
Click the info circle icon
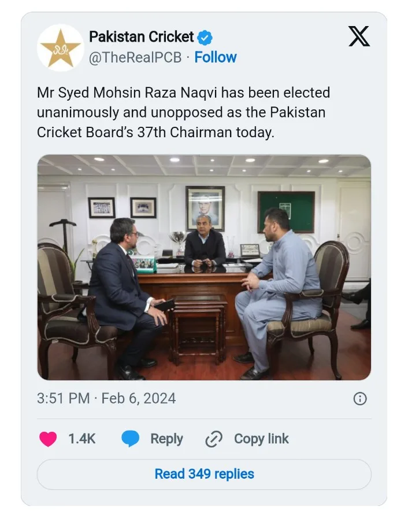[359, 398]
